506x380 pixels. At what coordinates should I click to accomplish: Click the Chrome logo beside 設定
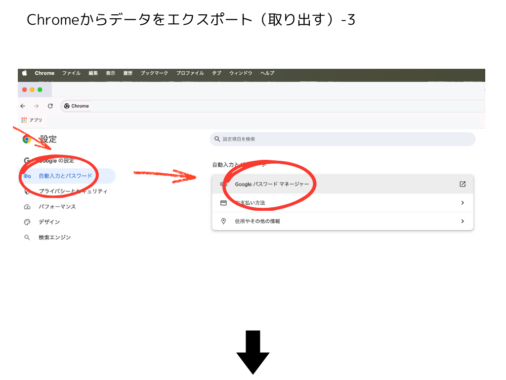(27, 139)
